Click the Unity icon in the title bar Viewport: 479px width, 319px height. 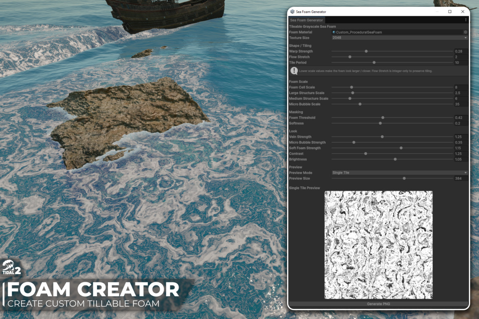(293, 12)
